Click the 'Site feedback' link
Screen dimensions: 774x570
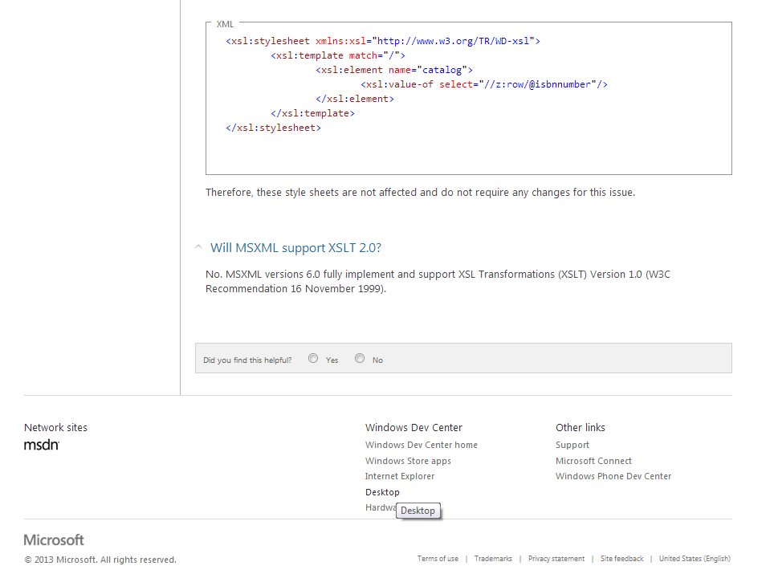(621, 558)
